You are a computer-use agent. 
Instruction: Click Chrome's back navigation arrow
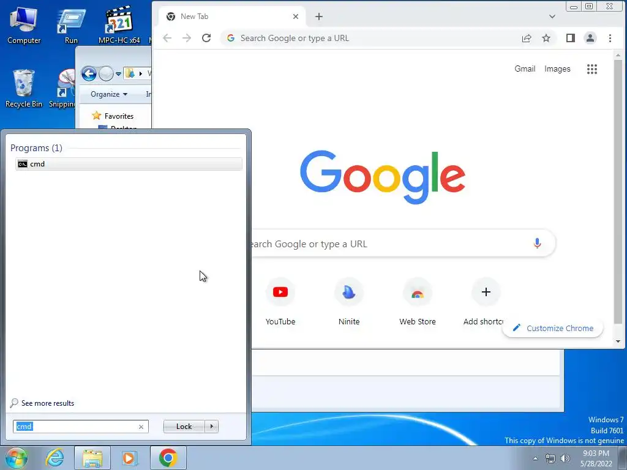tap(167, 38)
